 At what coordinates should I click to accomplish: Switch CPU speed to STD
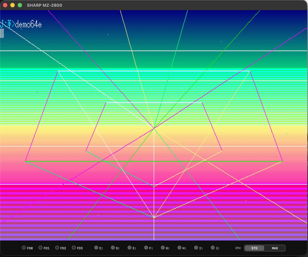pyautogui.click(x=254, y=248)
